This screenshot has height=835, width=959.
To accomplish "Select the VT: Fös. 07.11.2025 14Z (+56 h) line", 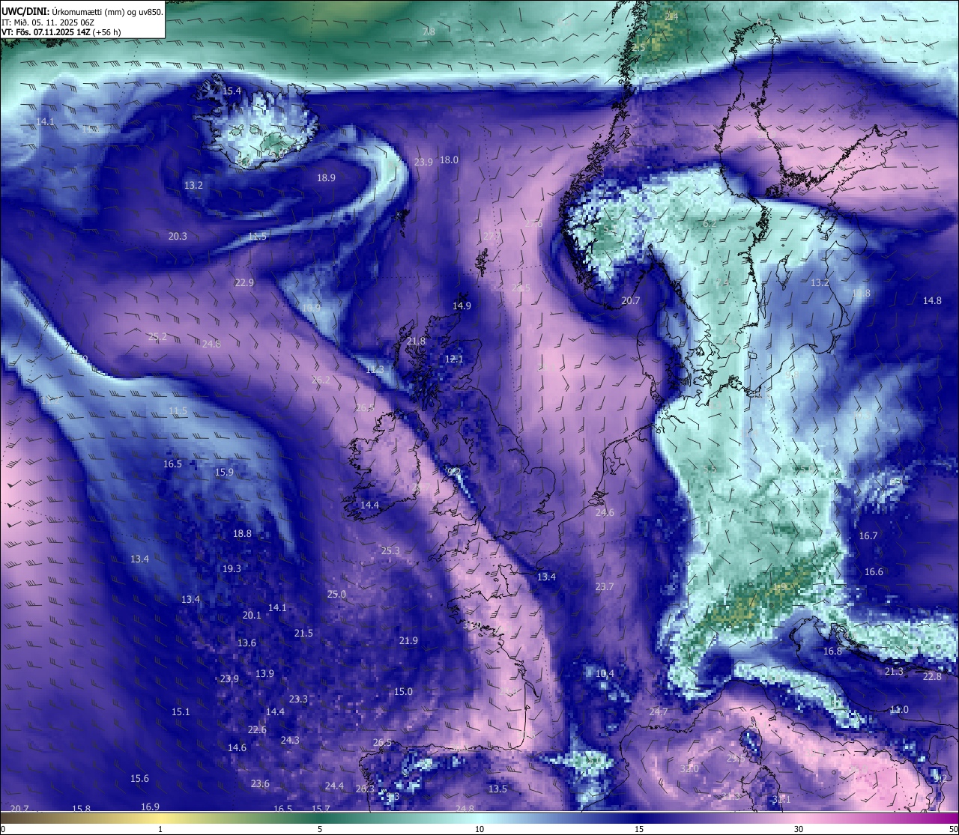I will click(61, 32).
